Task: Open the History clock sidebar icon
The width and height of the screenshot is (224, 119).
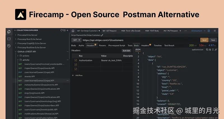Action: coord(9,46)
